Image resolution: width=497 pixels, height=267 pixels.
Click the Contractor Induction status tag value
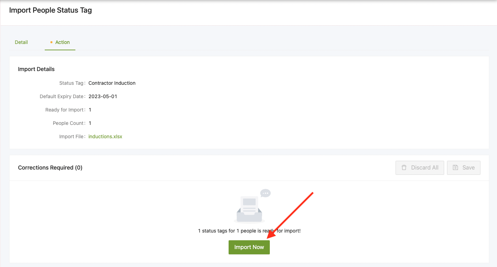pyautogui.click(x=112, y=83)
